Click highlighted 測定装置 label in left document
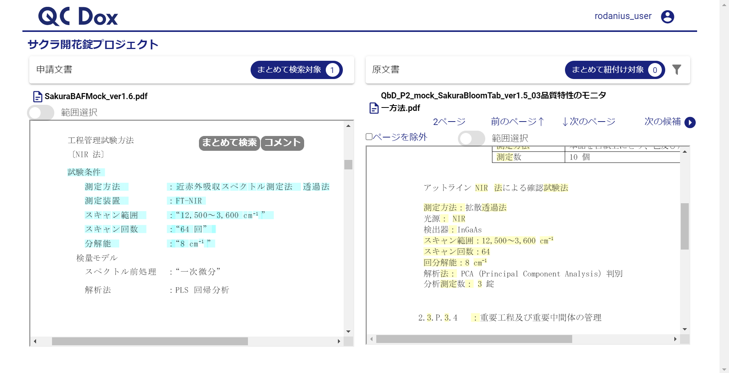This screenshot has width=729, height=373. click(103, 201)
